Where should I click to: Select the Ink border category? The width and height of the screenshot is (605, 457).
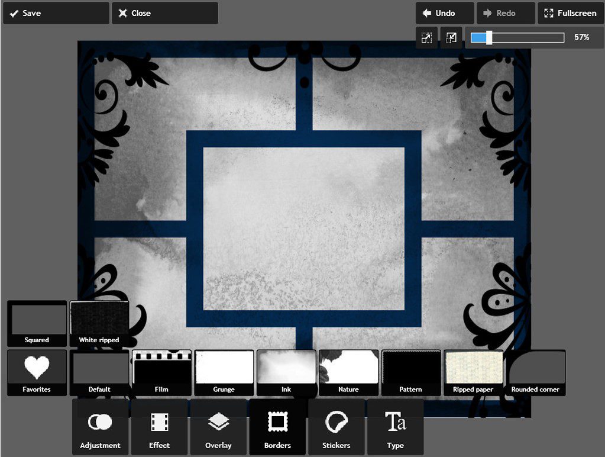tap(286, 373)
